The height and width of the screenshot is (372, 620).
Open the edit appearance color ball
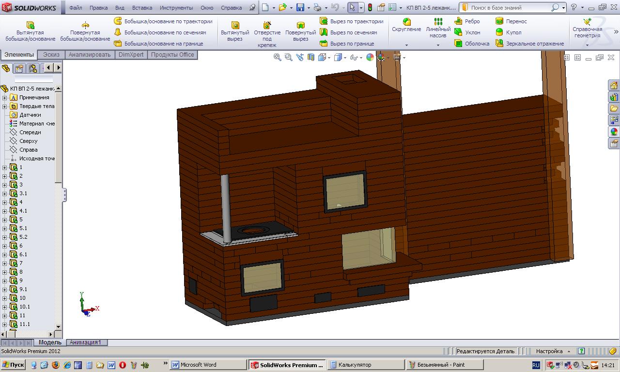click(x=370, y=57)
